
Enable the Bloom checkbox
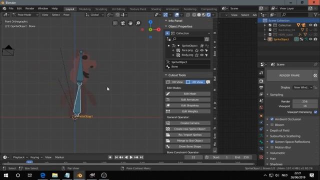coord(272,124)
